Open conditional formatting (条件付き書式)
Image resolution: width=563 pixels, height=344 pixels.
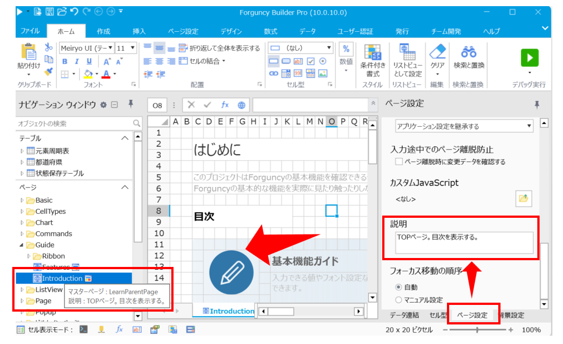[x=373, y=60]
